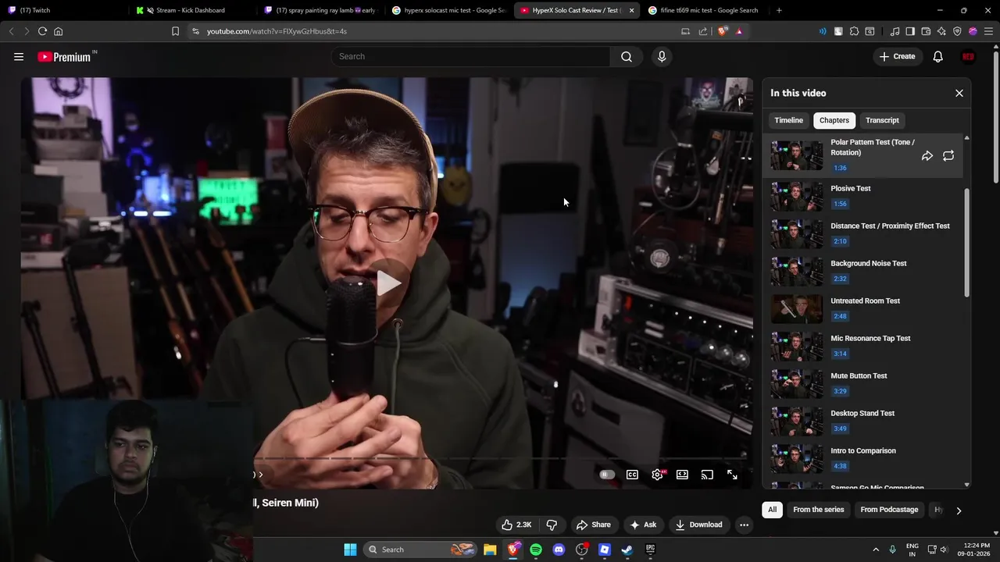
Task: Open the account avatar menu
Action: pos(968,56)
